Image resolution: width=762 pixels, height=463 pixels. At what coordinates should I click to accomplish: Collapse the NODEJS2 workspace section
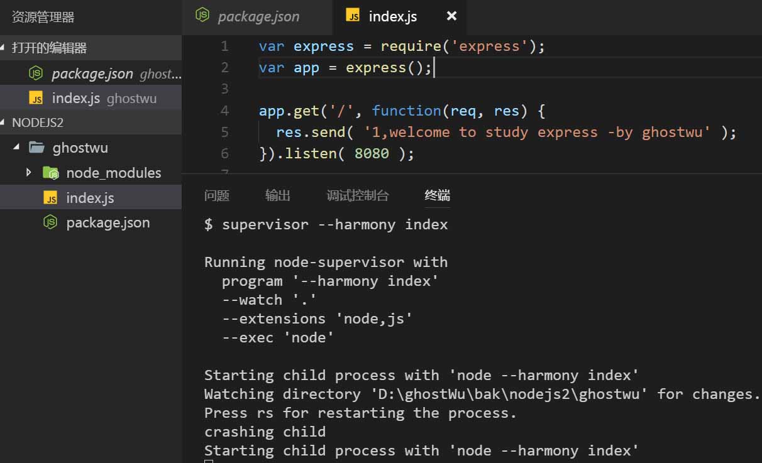(4, 123)
